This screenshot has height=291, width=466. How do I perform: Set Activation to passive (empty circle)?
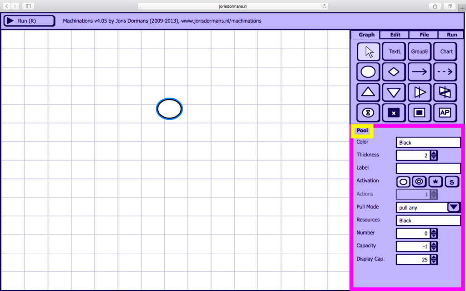tap(403, 182)
